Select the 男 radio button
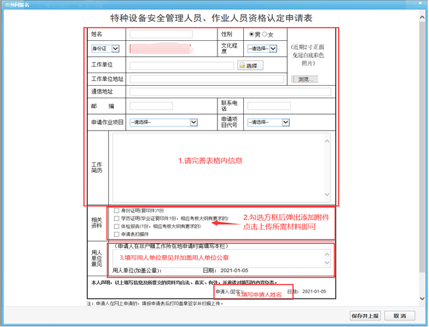This screenshot has width=429, height=327. click(x=251, y=34)
